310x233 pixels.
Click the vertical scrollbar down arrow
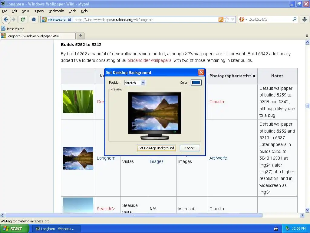[307, 210]
